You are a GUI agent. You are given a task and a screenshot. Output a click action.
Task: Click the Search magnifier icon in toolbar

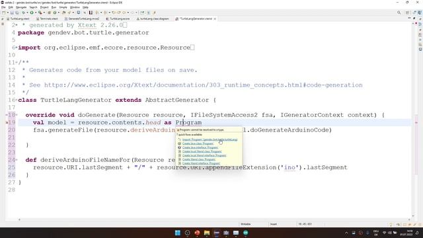(x=399, y=13)
